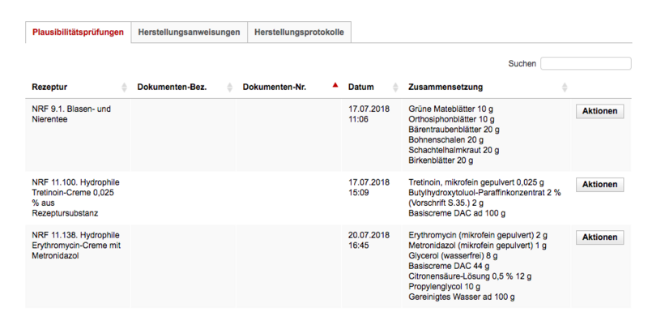
Task: Sort by Rezeptur column arrows
Action: (x=125, y=88)
